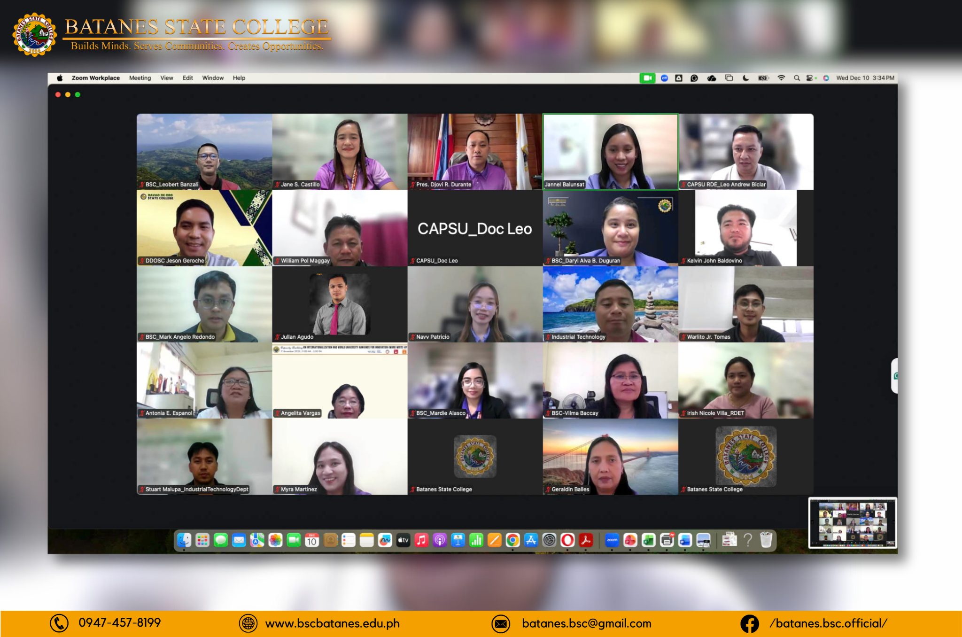Toggle Focus mode moon icon
962x637 pixels.
745,78
